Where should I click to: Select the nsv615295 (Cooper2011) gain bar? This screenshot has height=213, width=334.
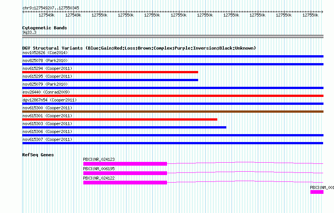[110, 80]
